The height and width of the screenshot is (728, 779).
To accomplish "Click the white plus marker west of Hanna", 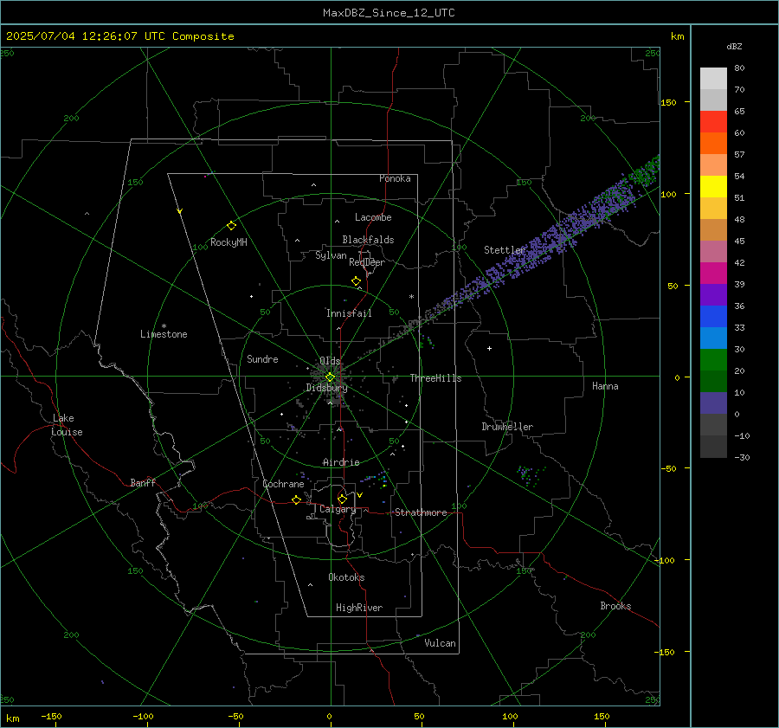I will point(489,348).
